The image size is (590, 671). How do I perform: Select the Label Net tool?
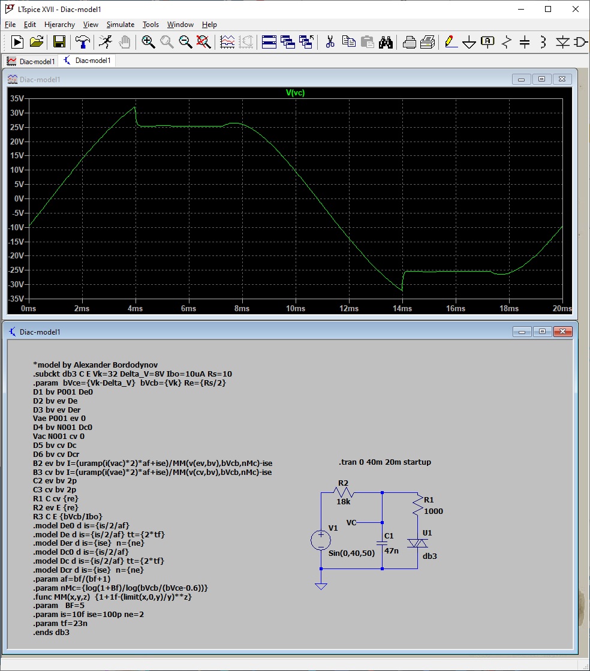coord(487,42)
